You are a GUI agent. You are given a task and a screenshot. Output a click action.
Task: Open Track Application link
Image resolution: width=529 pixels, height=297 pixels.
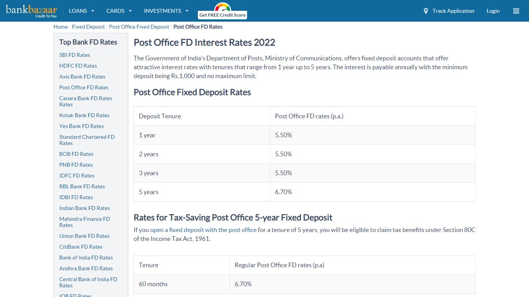click(453, 11)
